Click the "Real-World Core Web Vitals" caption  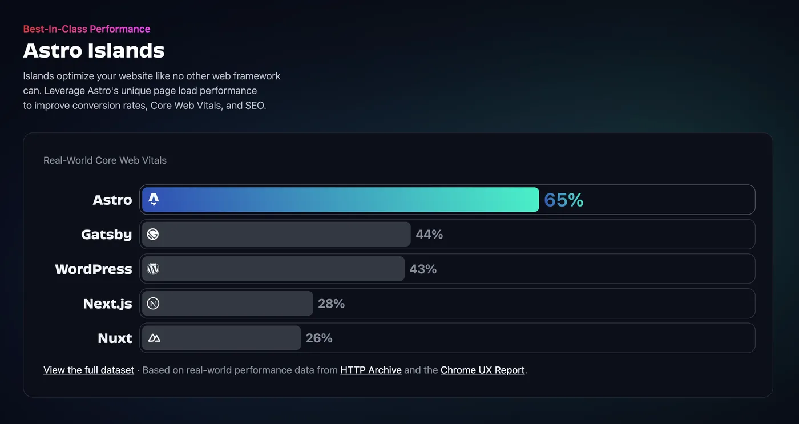[x=105, y=160]
